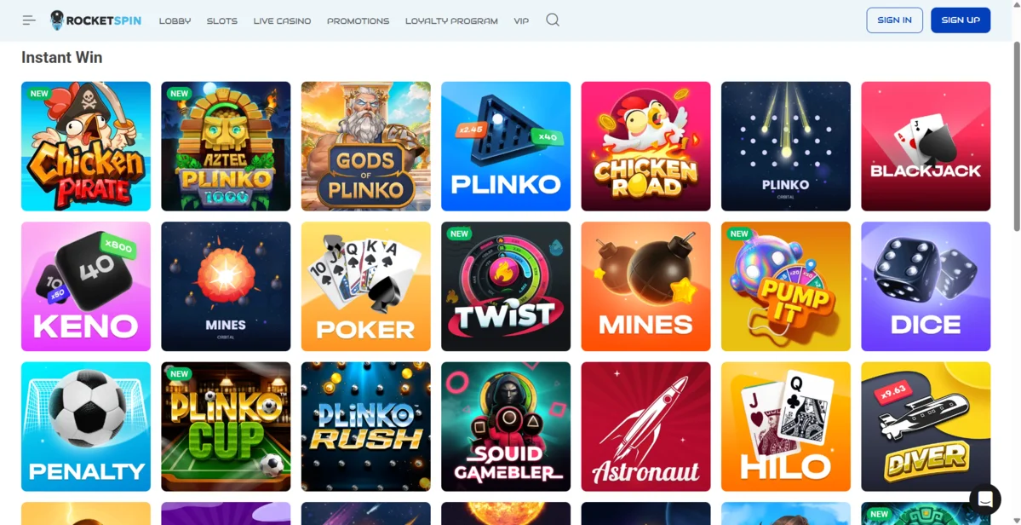Click the Sign Up button
Image resolution: width=1021 pixels, height=525 pixels.
[x=961, y=20]
